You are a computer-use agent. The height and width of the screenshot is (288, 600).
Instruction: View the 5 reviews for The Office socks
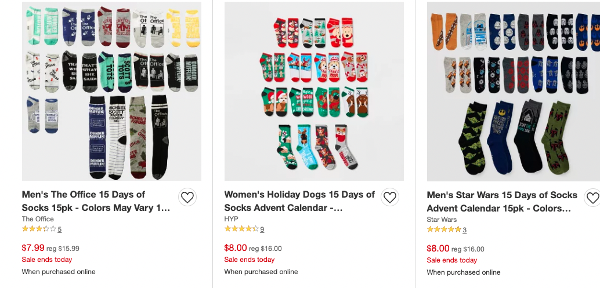[60, 229]
